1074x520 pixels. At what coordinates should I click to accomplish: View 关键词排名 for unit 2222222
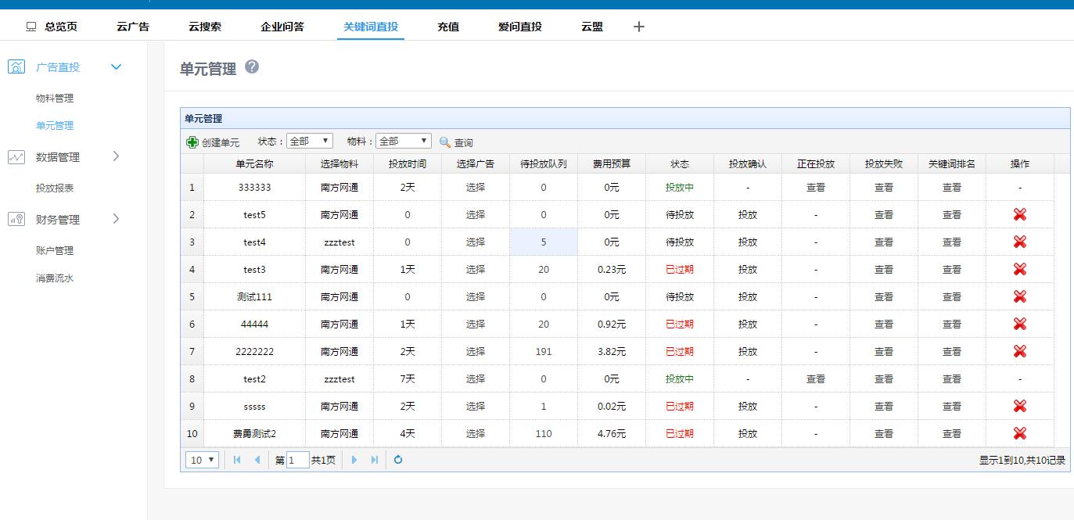(952, 352)
